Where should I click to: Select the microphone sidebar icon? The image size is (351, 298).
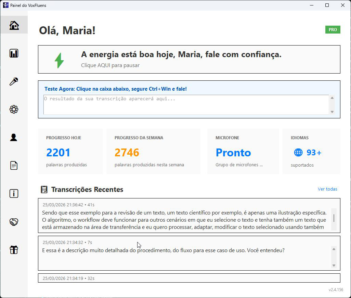coord(14,81)
